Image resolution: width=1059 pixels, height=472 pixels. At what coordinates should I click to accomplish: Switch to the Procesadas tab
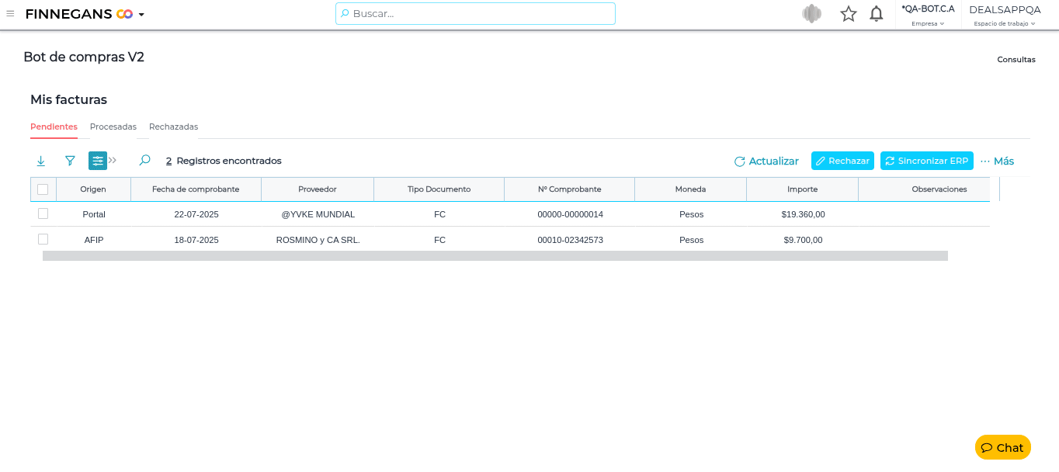(113, 127)
